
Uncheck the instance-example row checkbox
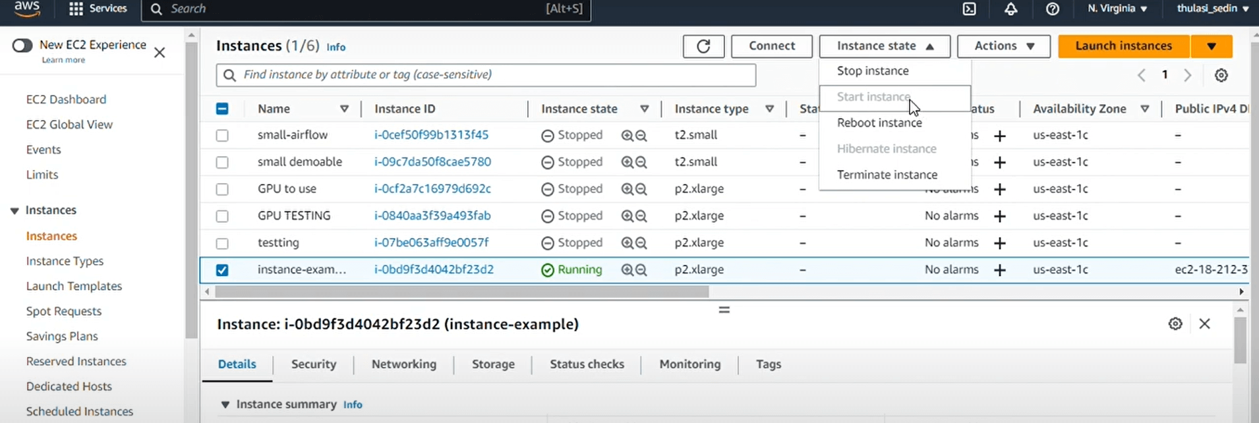(x=222, y=270)
